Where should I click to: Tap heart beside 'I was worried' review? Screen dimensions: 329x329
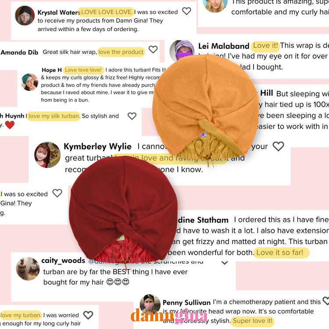coord(88,315)
